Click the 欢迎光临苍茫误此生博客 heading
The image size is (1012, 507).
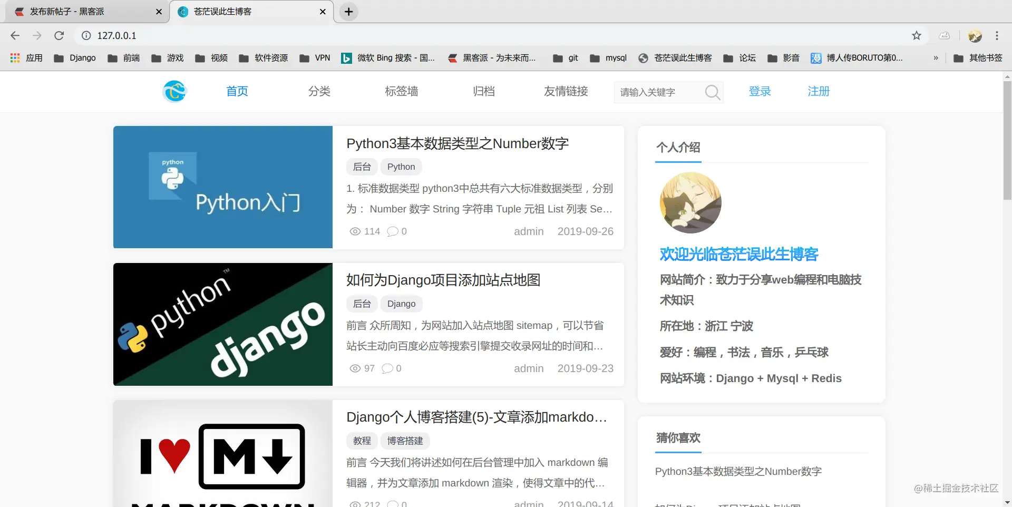(739, 255)
